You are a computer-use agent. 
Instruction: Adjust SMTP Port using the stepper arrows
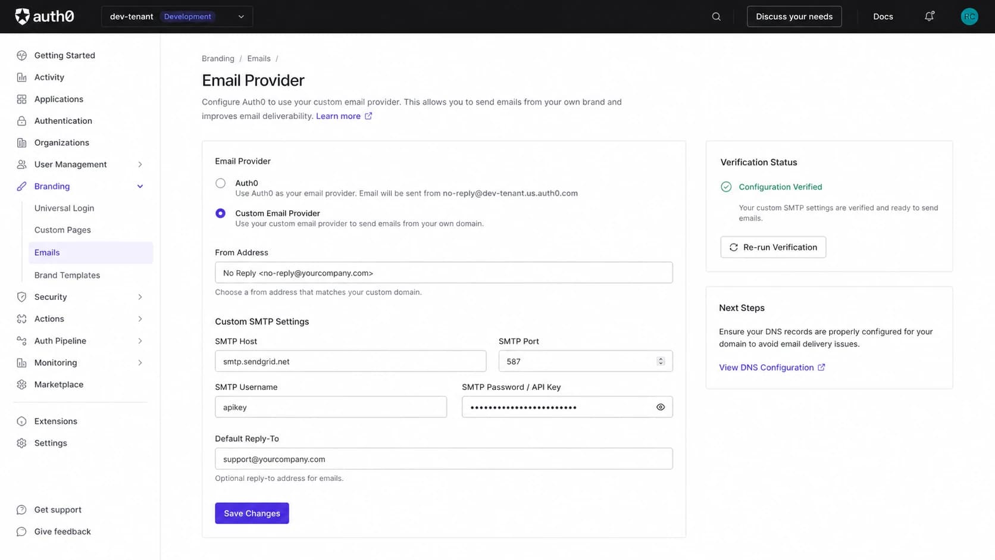(x=661, y=361)
